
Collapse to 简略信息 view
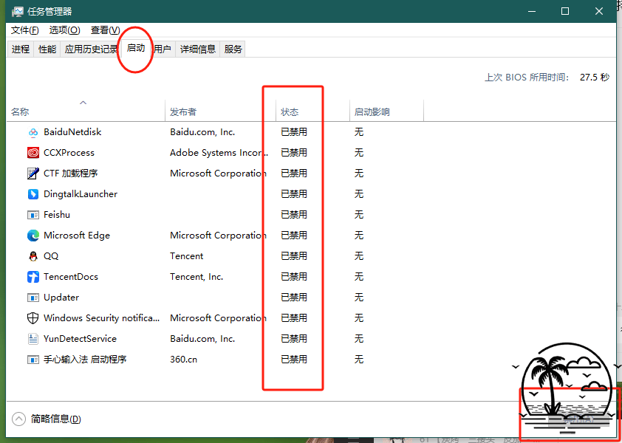point(47,419)
